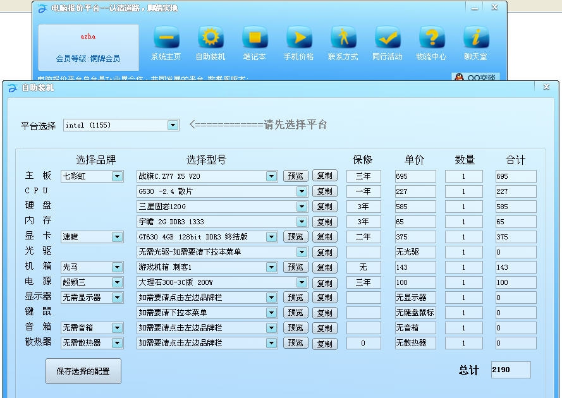Click the member name azha
The height and width of the screenshot is (398, 562).
coord(88,36)
